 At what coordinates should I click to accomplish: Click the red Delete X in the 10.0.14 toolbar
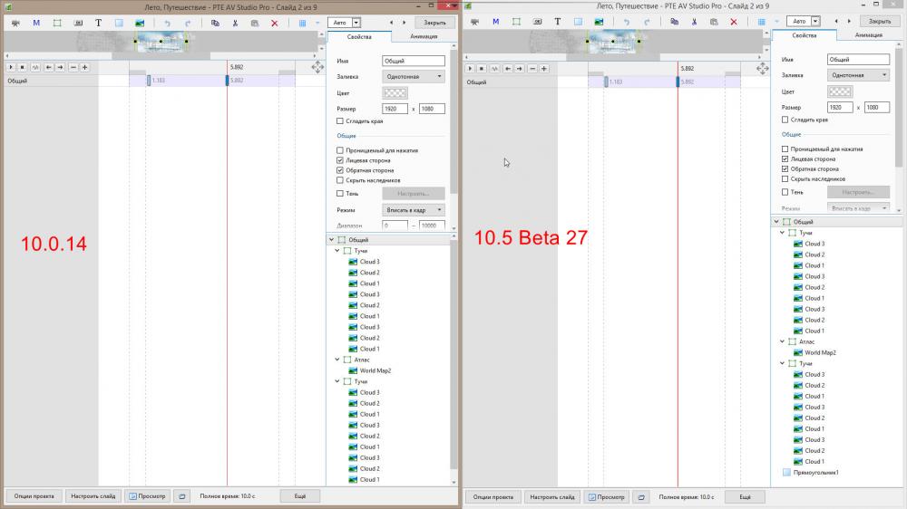[x=275, y=22]
